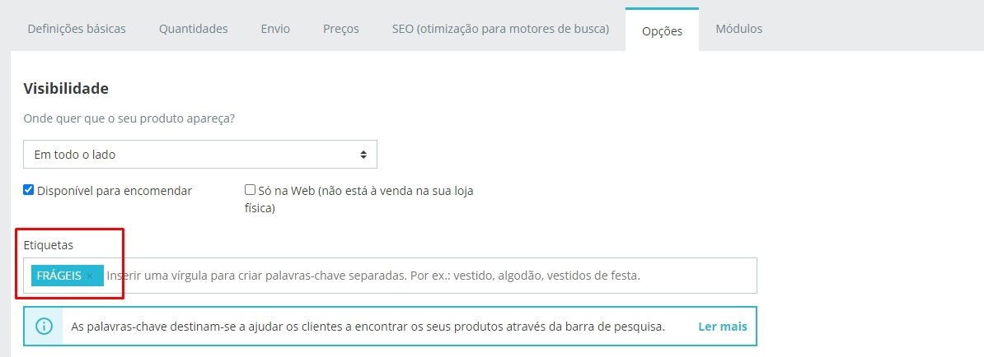Go to the Envio tab

275,29
